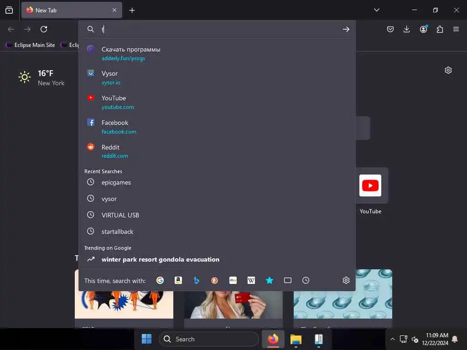Open the taskbar clock and date
Image resolution: width=467 pixels, height=350 pixels.
(435, 339)
